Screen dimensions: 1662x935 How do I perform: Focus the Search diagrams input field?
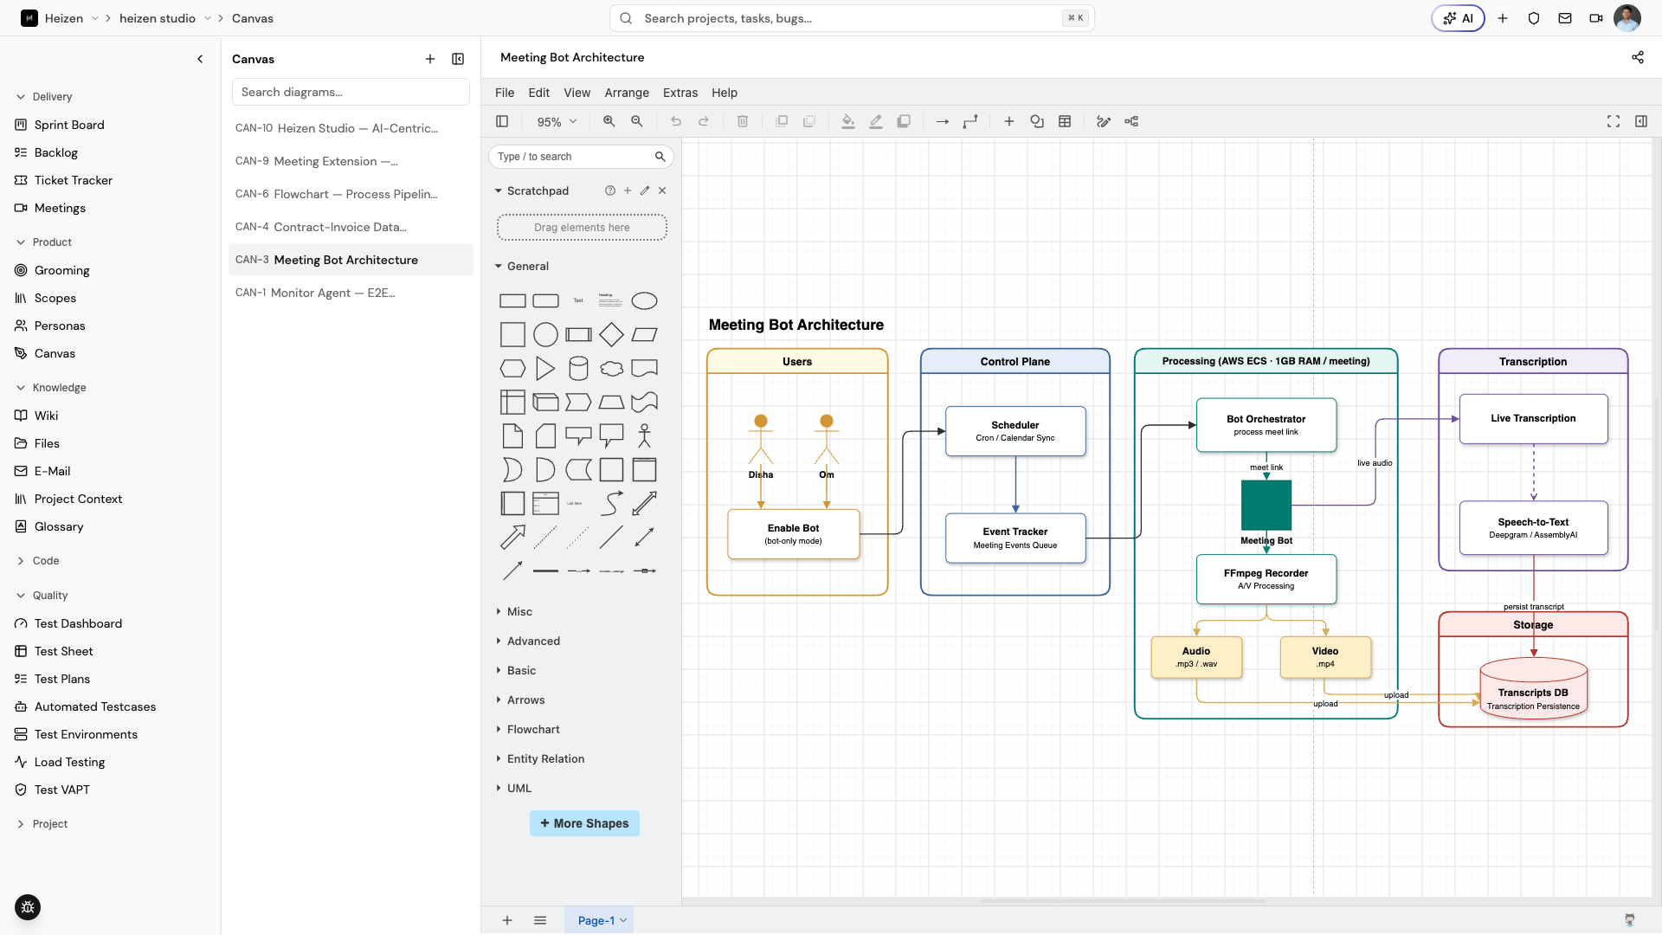click(x=351, y=92)
